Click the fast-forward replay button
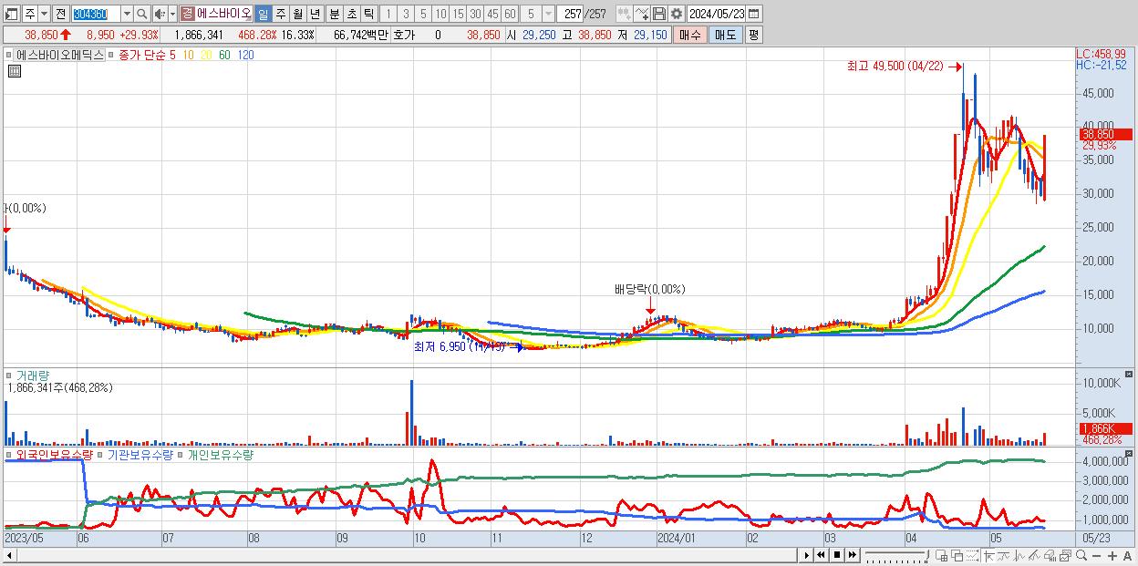 click(x=853, y=555)
